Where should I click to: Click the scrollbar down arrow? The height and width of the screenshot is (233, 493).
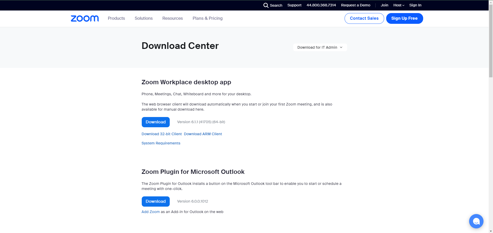point(491,231)
